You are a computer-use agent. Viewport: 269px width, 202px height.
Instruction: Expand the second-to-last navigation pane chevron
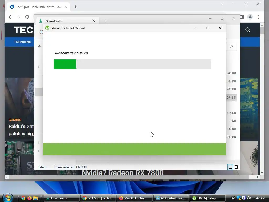(38, 142)
